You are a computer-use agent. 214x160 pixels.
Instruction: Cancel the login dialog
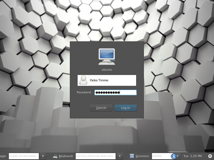click(x=101, y=108)
